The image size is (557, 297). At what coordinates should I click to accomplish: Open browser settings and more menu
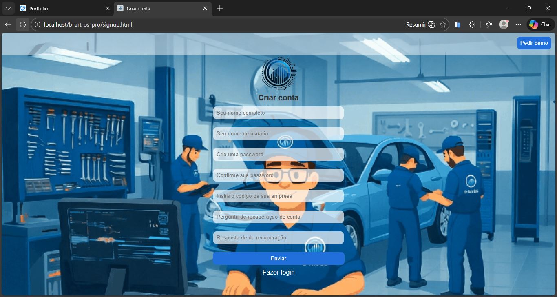click(x=518, y=24)
